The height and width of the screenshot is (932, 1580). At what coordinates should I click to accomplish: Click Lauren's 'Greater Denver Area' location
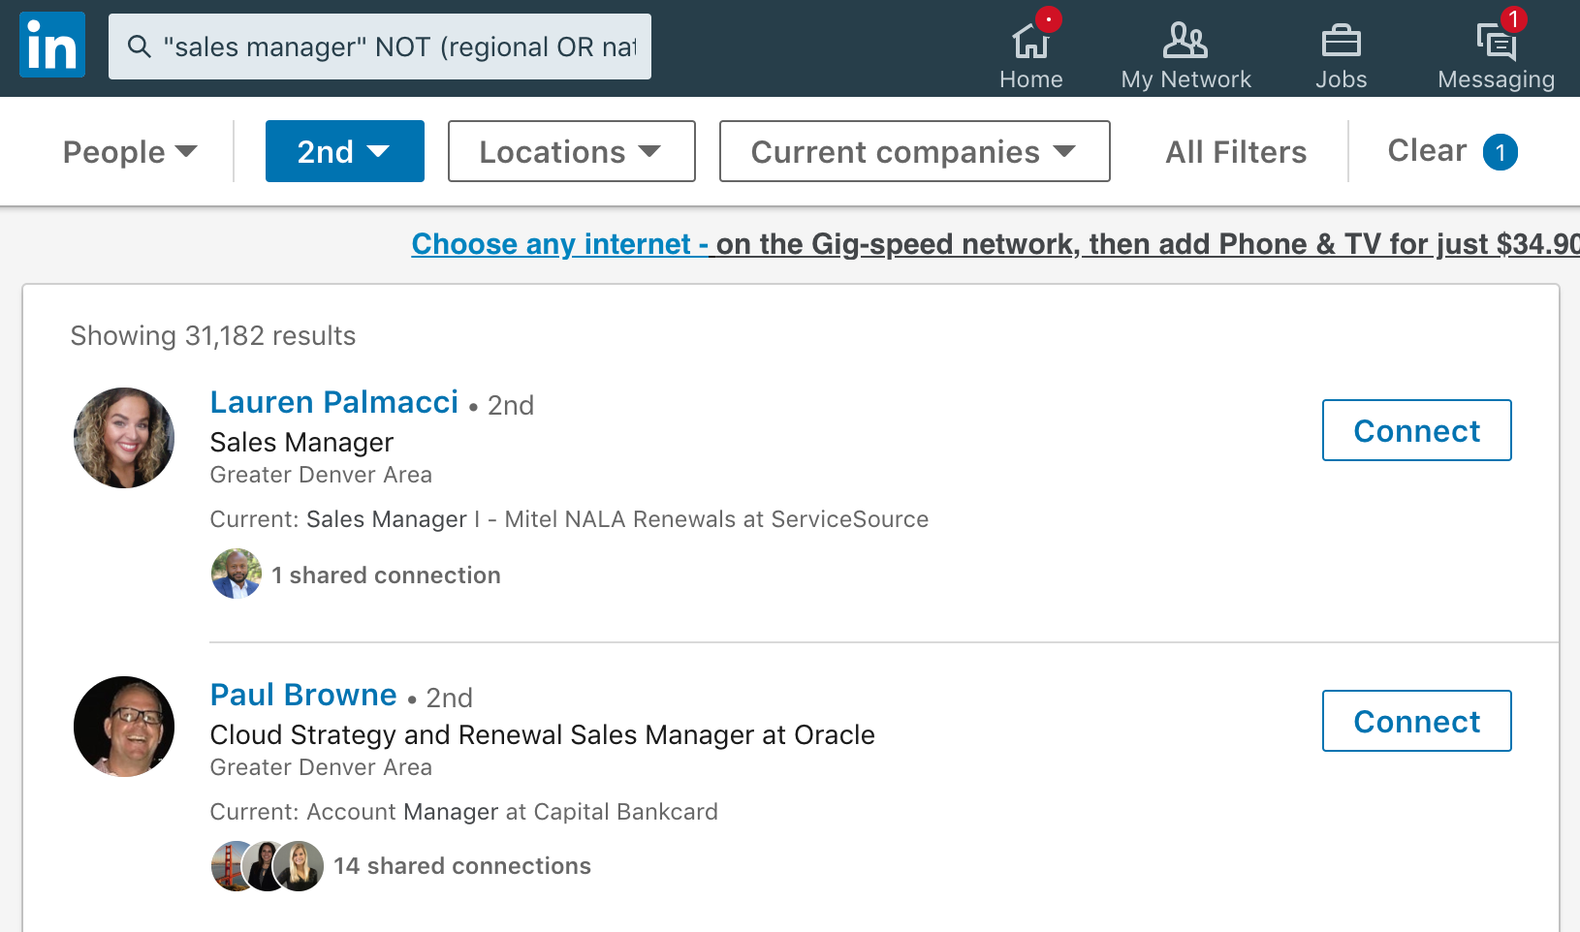click(321, 475)
